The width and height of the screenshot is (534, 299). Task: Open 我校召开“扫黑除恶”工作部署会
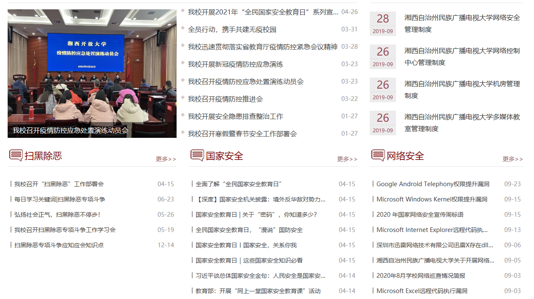point(59,184)
